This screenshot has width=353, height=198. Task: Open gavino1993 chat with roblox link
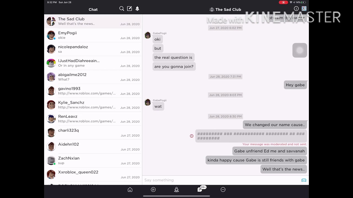coord(93,91)
